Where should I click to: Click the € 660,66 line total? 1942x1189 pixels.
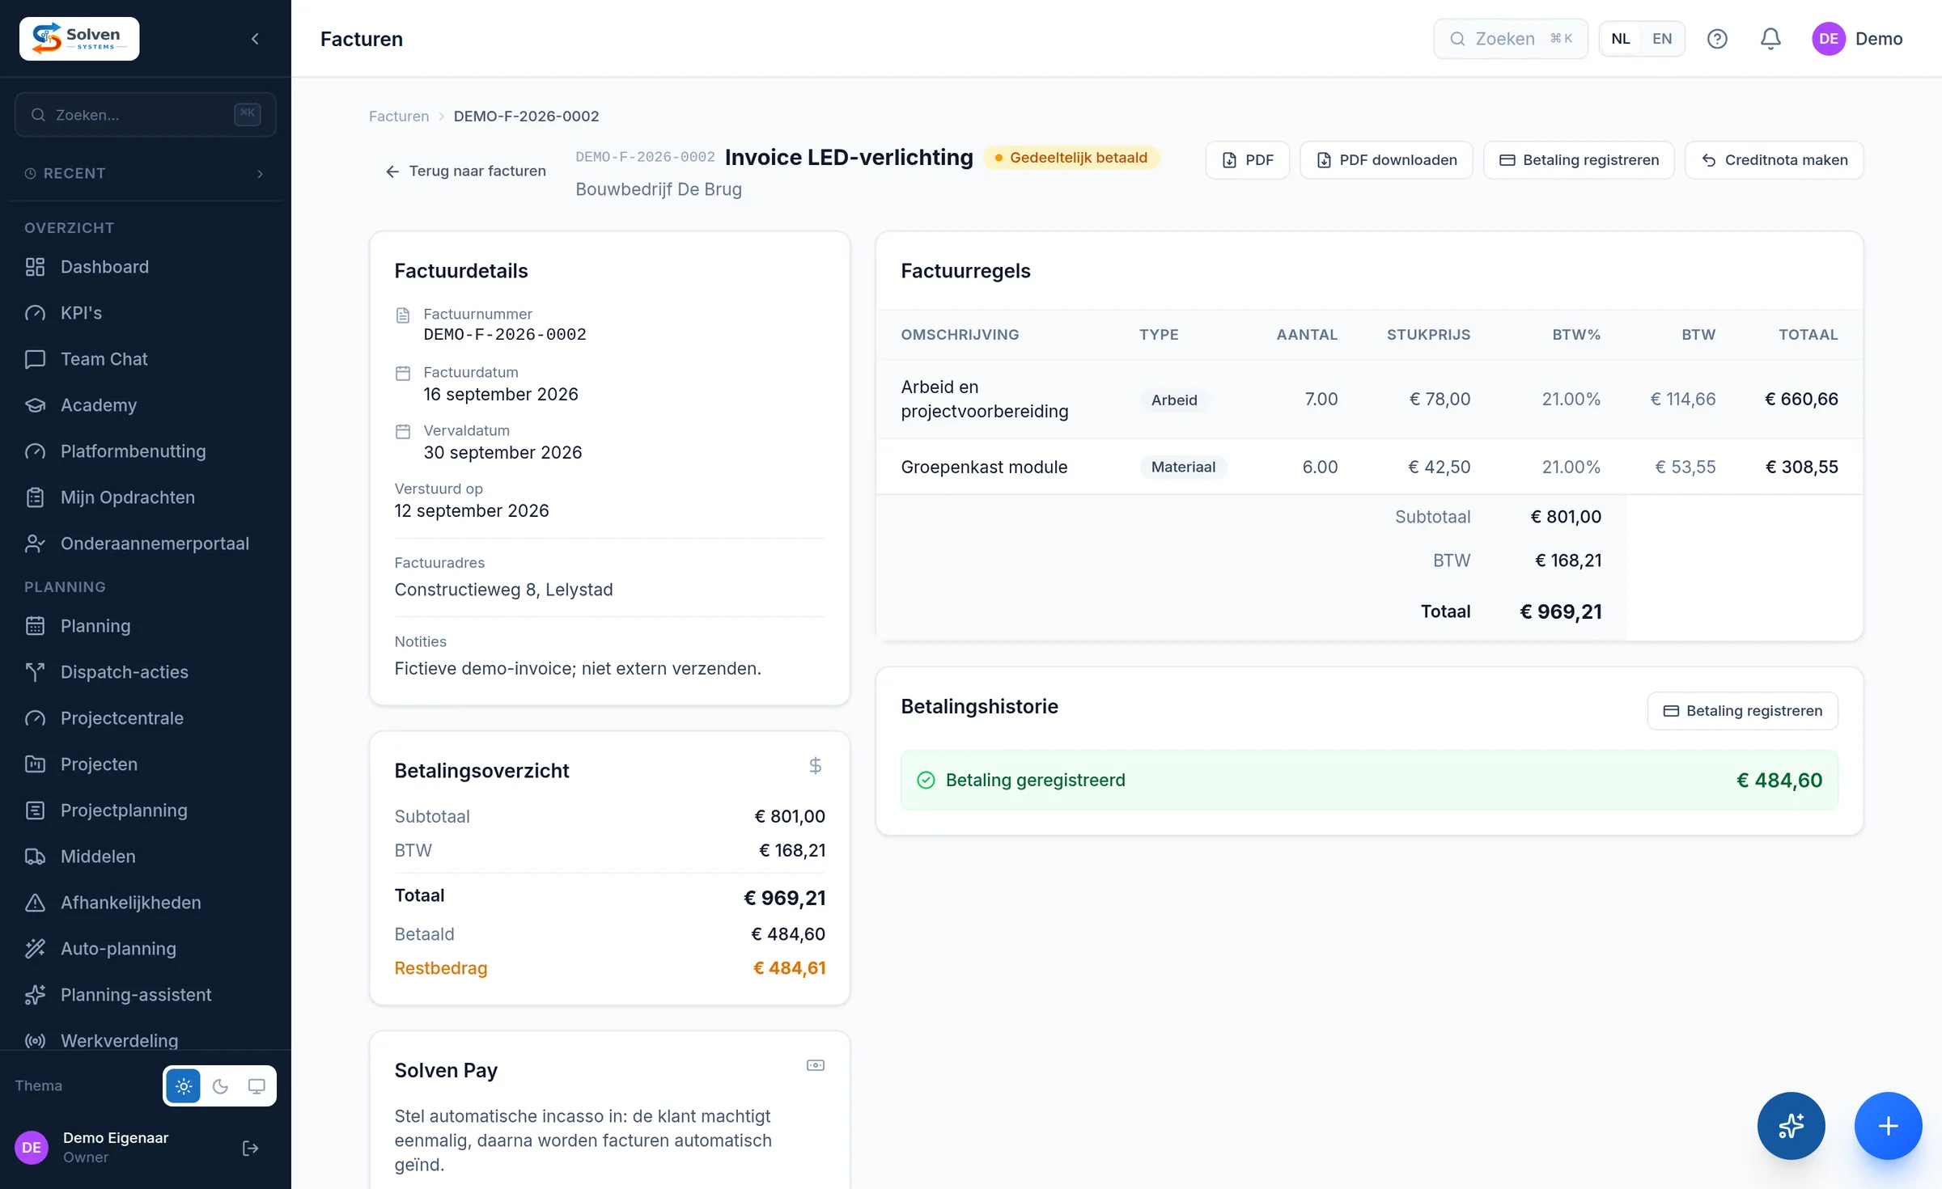pos(1801,400)
